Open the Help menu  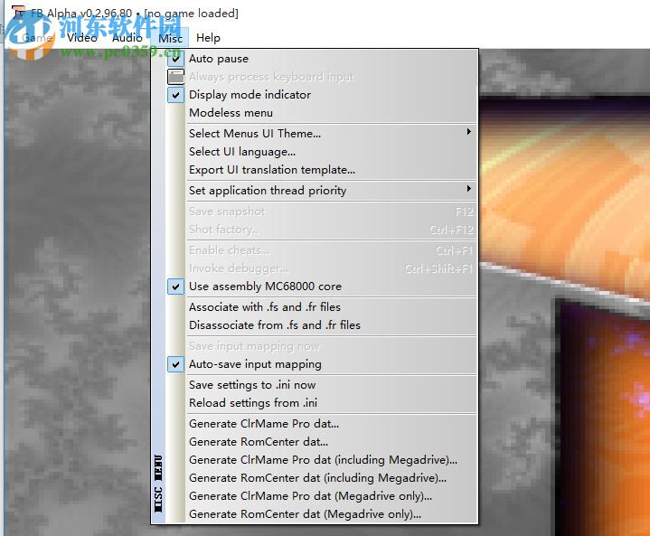point(208,38)
